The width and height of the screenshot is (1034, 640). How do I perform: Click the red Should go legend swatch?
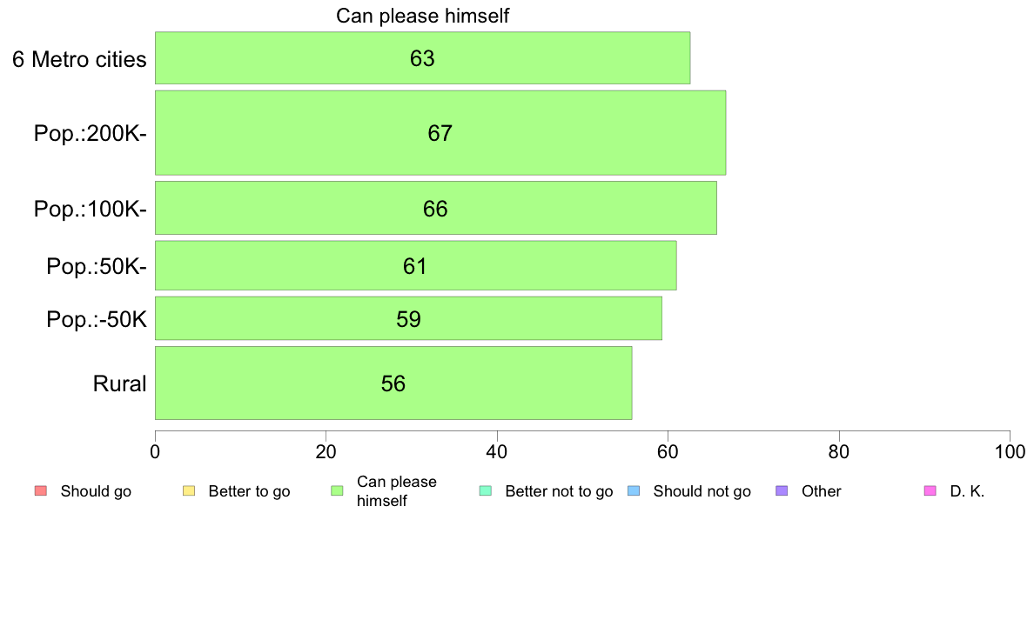pyautogui.click(x=41, y=491)
